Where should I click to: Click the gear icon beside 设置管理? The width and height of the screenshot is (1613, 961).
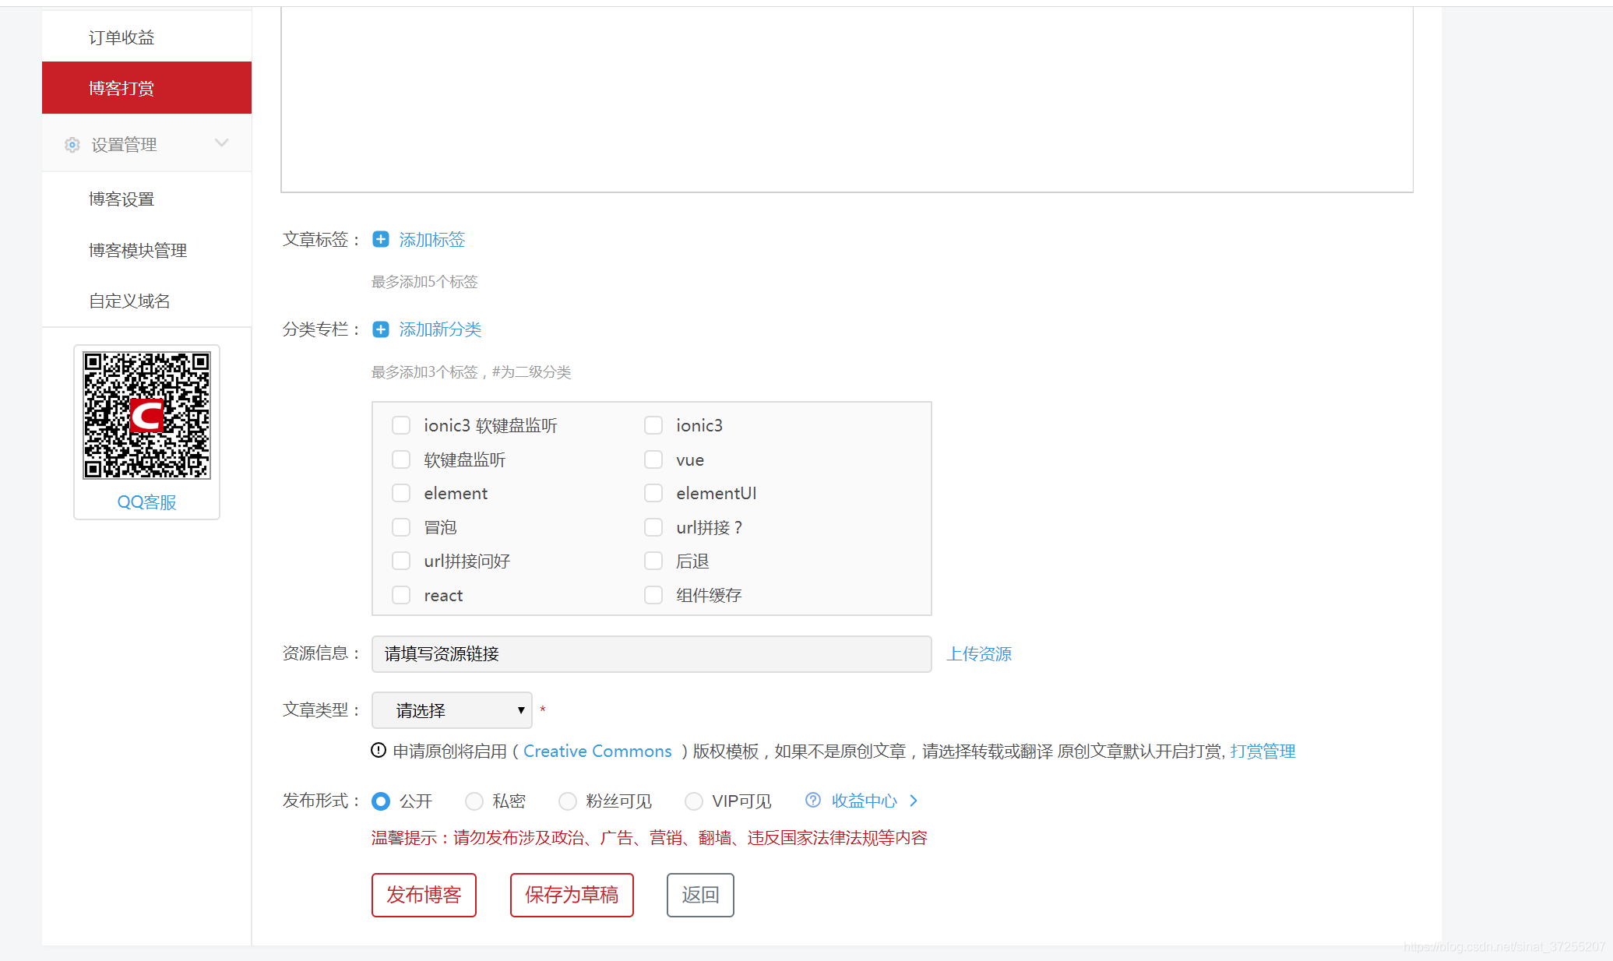pos(72,144)
